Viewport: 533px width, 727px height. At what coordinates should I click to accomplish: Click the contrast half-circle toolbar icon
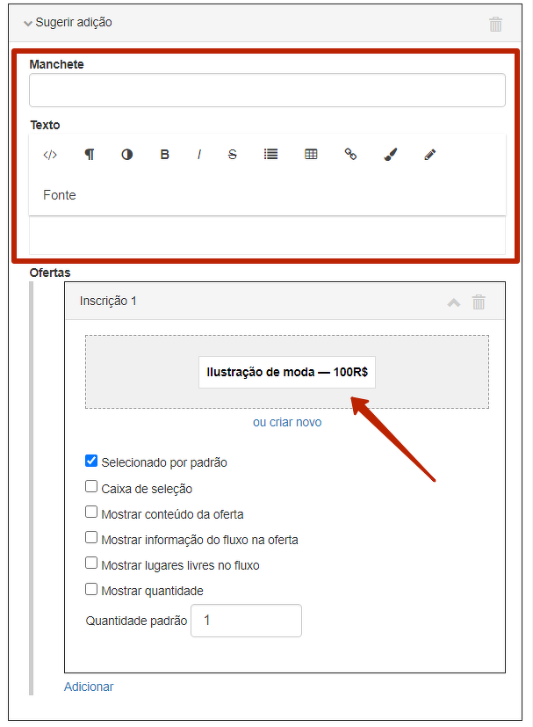pos(127,155)
